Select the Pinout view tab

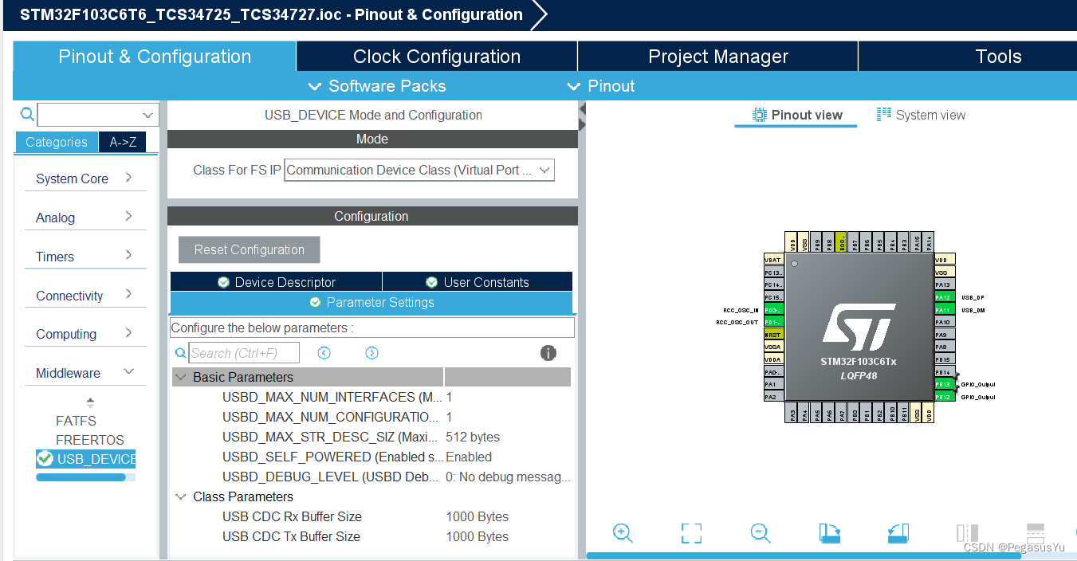[796, 115]
